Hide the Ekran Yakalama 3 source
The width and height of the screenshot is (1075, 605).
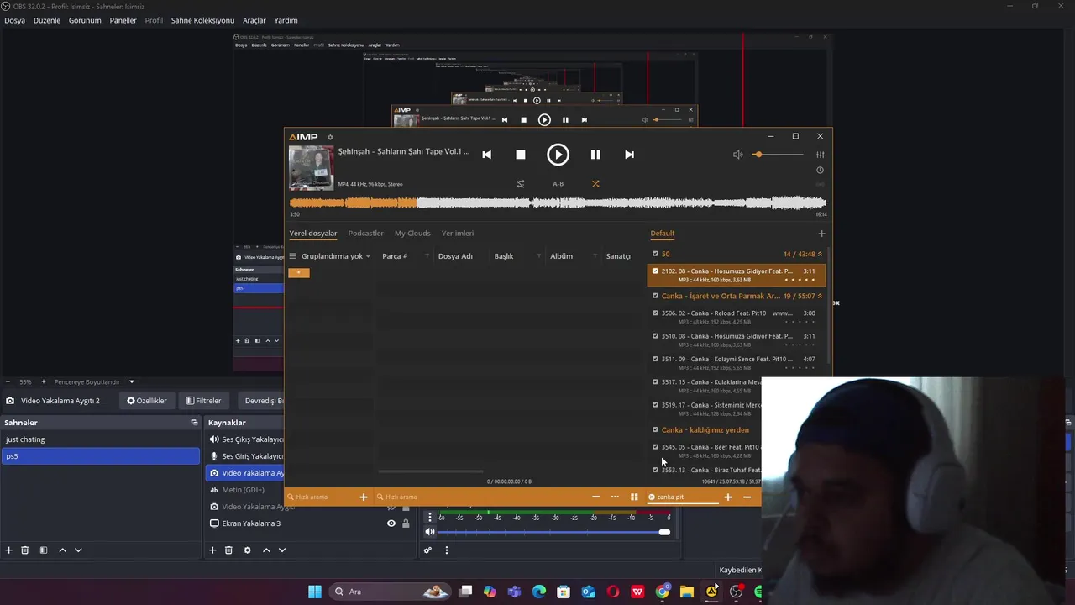391,523
